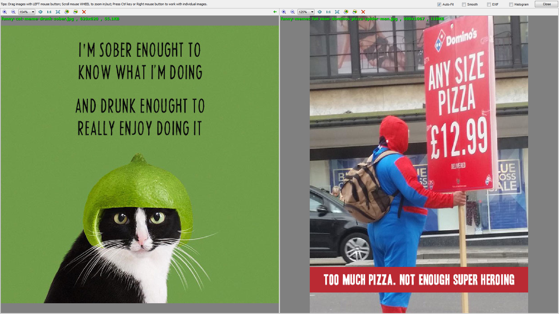Click the Domino's Spider-Man image
Screen dimensions: 559x314
419,165
